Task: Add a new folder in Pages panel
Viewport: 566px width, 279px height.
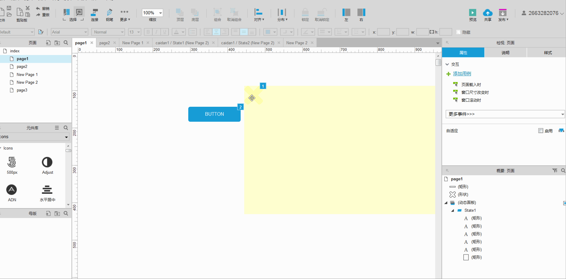Action: point(57,43)
